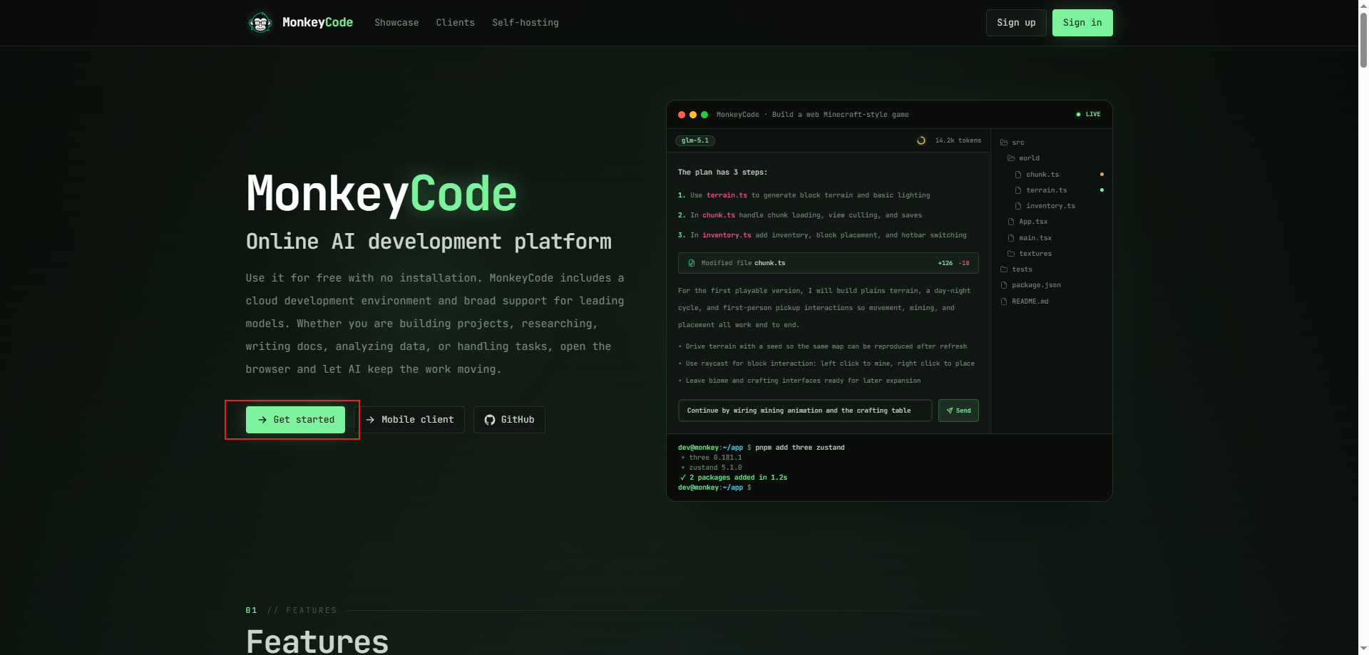Click the Sign up button
1369x655 pixels.
[1016, 23]
